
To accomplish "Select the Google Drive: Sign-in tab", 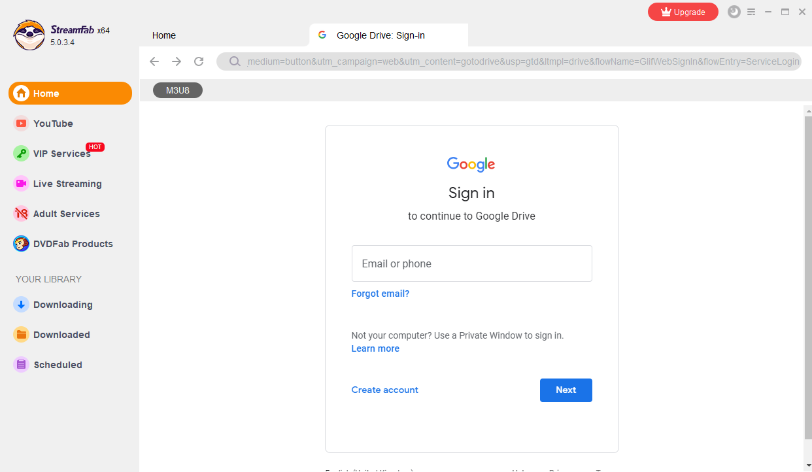I will [x=389, y=35].
